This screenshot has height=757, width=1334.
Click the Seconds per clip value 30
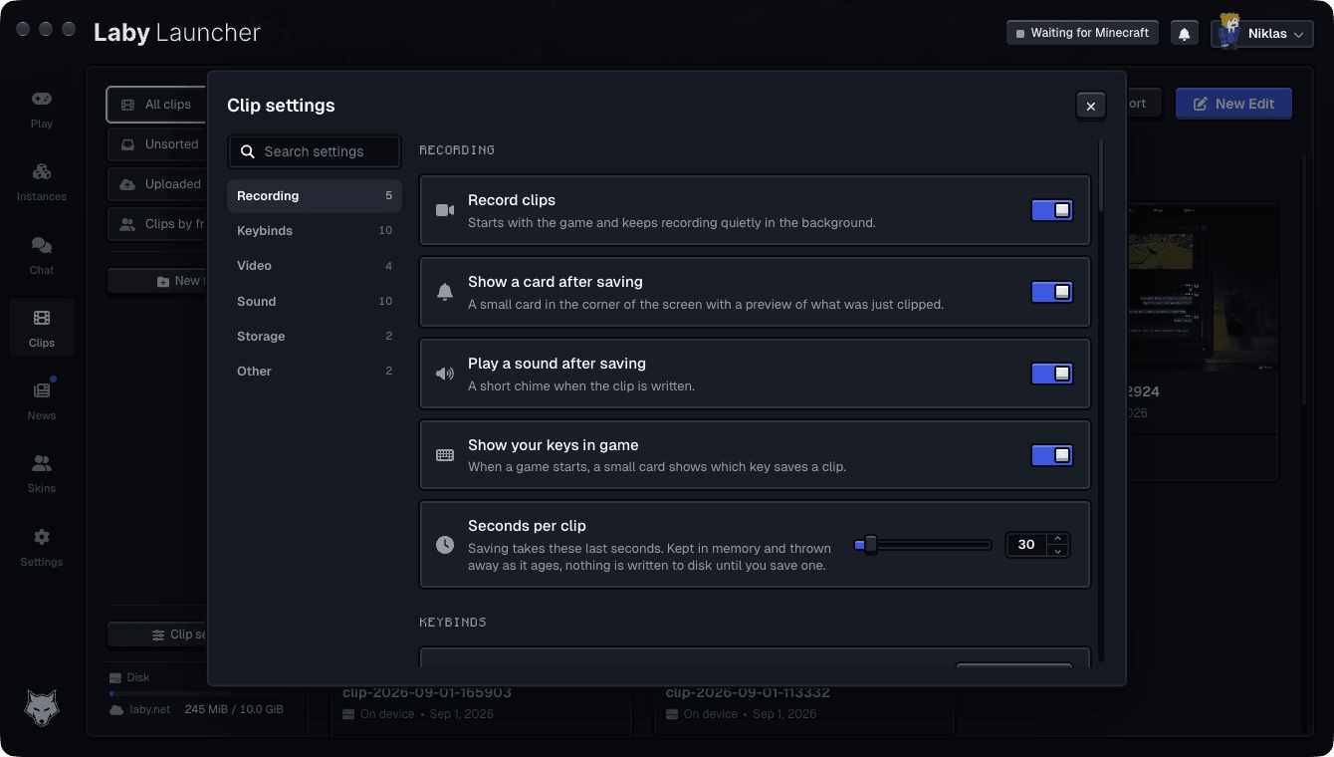click(x=1026, y=545)
